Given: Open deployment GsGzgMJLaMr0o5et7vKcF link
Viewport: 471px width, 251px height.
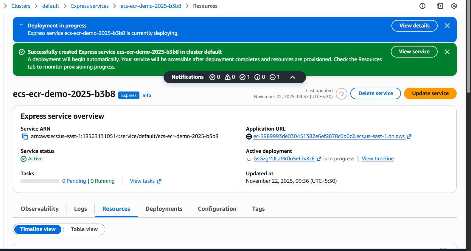Looking at the screenshot, I should [x=284, y=159].
